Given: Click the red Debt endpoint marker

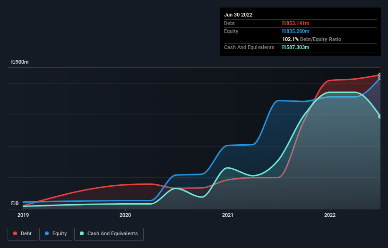Looking at the screenshot, I should pyautogui.click(x=380, y=75).
